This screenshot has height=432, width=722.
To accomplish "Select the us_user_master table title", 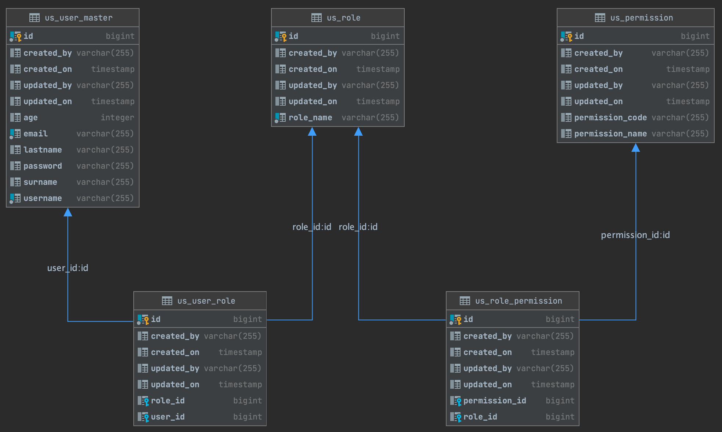I will [78, 18].
